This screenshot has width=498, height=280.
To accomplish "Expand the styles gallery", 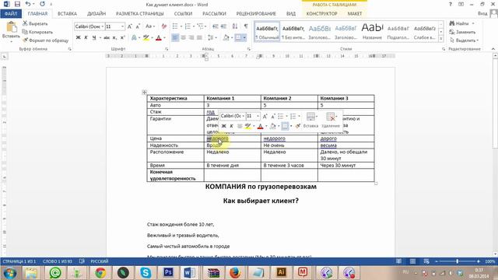I will point(440,39).
